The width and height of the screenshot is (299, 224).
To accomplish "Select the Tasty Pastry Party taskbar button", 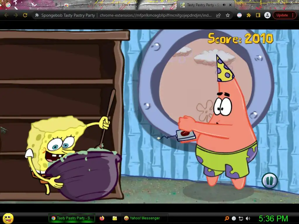I will click(72, 218).
